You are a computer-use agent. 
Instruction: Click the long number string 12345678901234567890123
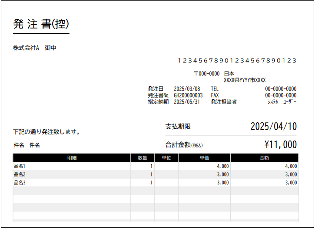point(237,60)
